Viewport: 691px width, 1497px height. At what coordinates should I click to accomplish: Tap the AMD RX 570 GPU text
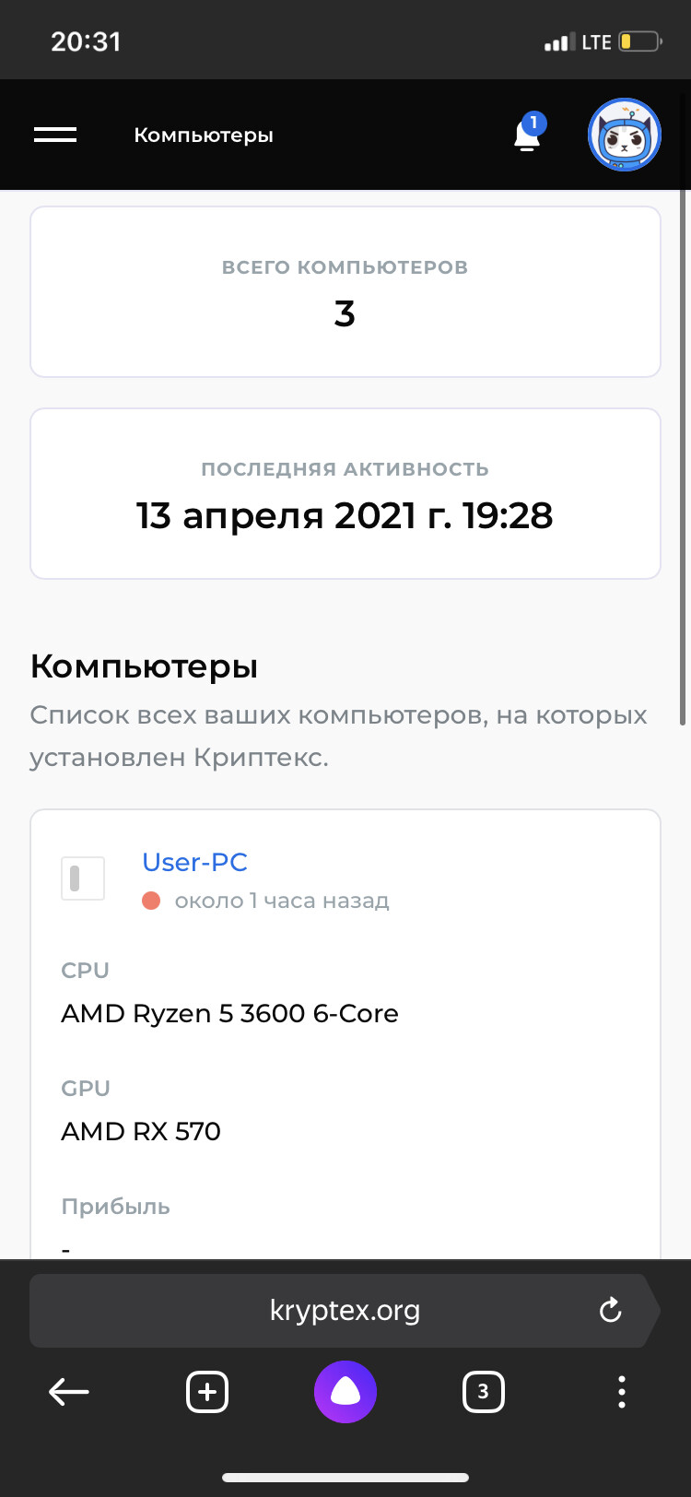(141, 1131)
